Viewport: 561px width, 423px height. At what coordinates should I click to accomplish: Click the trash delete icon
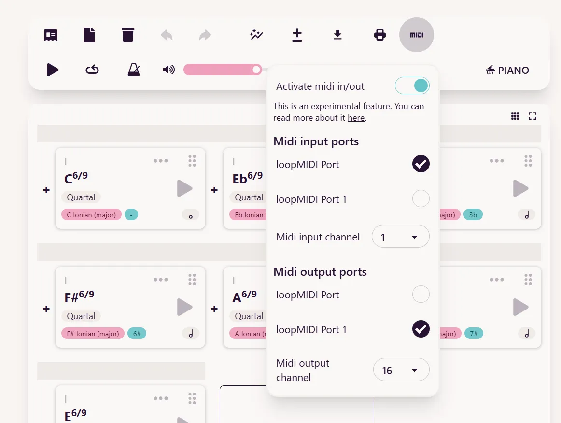[128, 35]
